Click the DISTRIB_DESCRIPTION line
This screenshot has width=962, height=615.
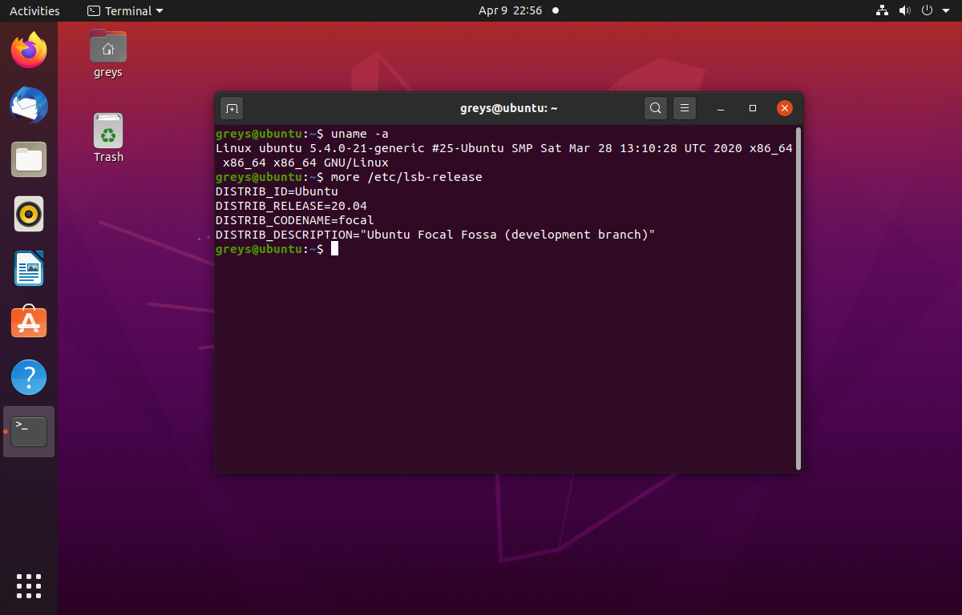click(435, 235)
